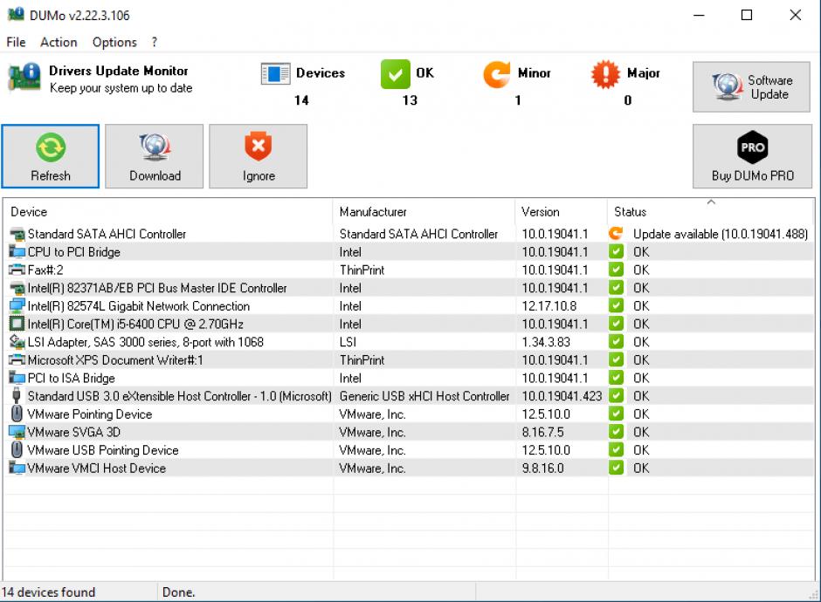Image resolution: width=821 pixels, height=602 pixels.
Task: Select Intel Core i5-6400 CPU row
Action: pos(409,325)
